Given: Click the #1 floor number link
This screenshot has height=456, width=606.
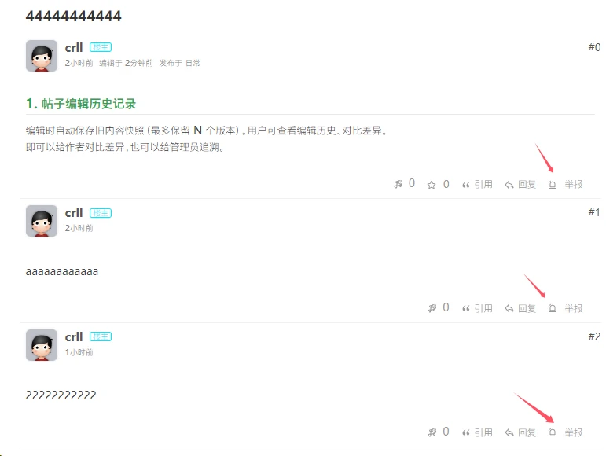Looking at the screenshot, I should click(594, 212).
